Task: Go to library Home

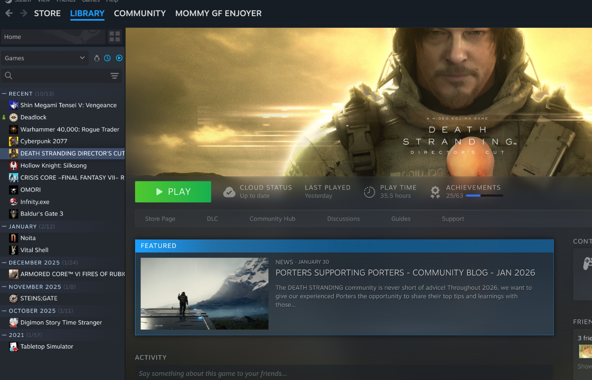Action: 53,37
